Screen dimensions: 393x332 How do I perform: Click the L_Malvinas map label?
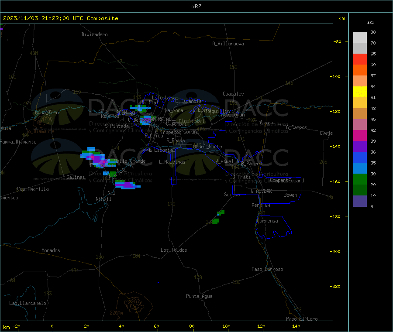pos(172,162)
